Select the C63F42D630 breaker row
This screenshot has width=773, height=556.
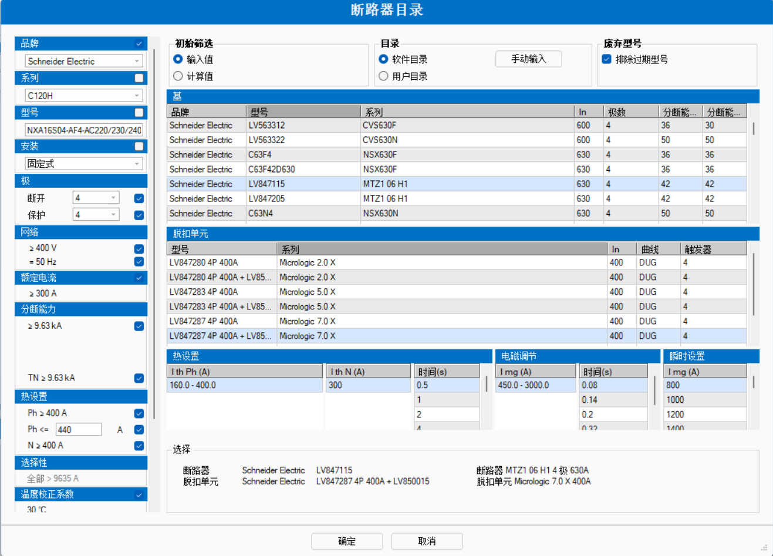[457, 169]
